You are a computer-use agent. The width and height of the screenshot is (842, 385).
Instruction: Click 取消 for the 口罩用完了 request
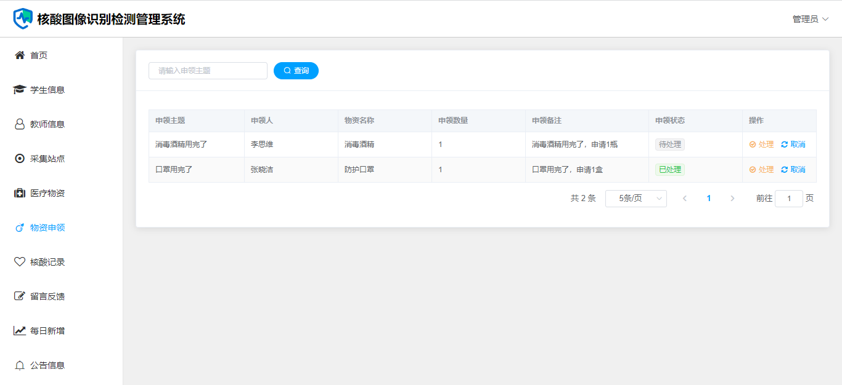793,170
